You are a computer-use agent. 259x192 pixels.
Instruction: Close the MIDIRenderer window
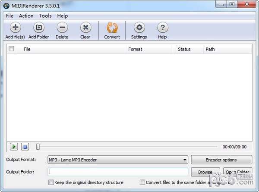pyautogui.click(x=246, y=4)
